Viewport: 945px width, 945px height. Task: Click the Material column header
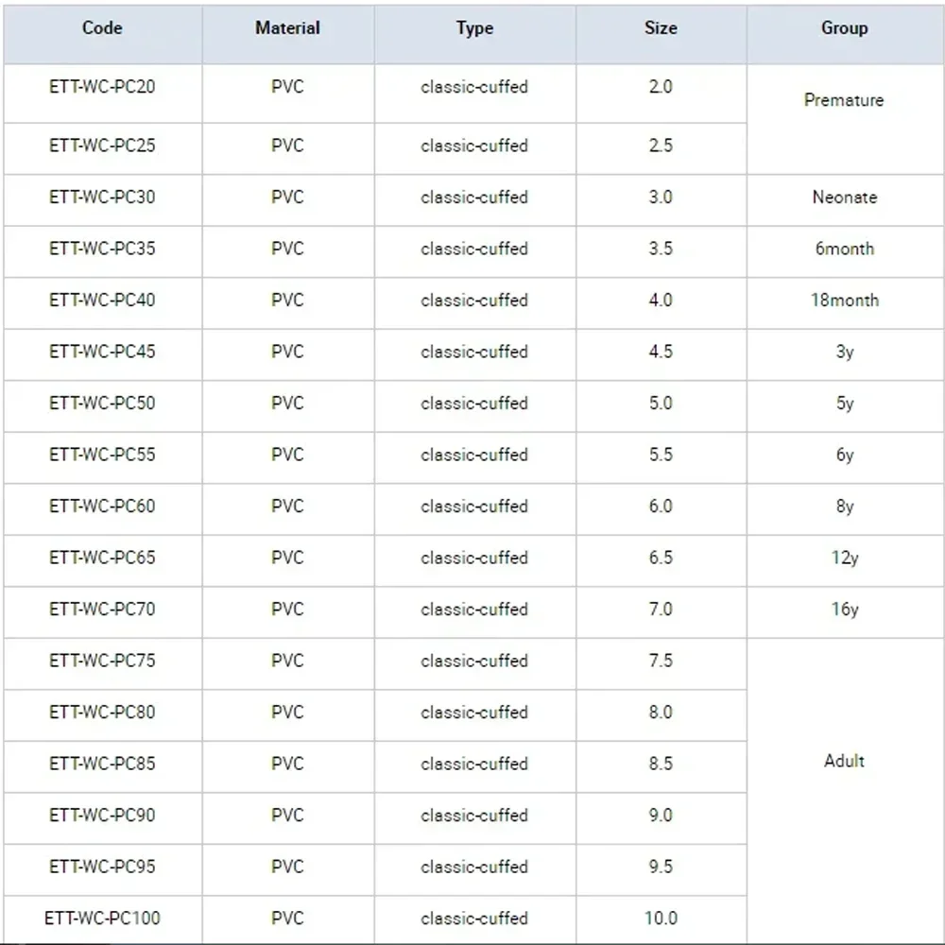(287, 28)
